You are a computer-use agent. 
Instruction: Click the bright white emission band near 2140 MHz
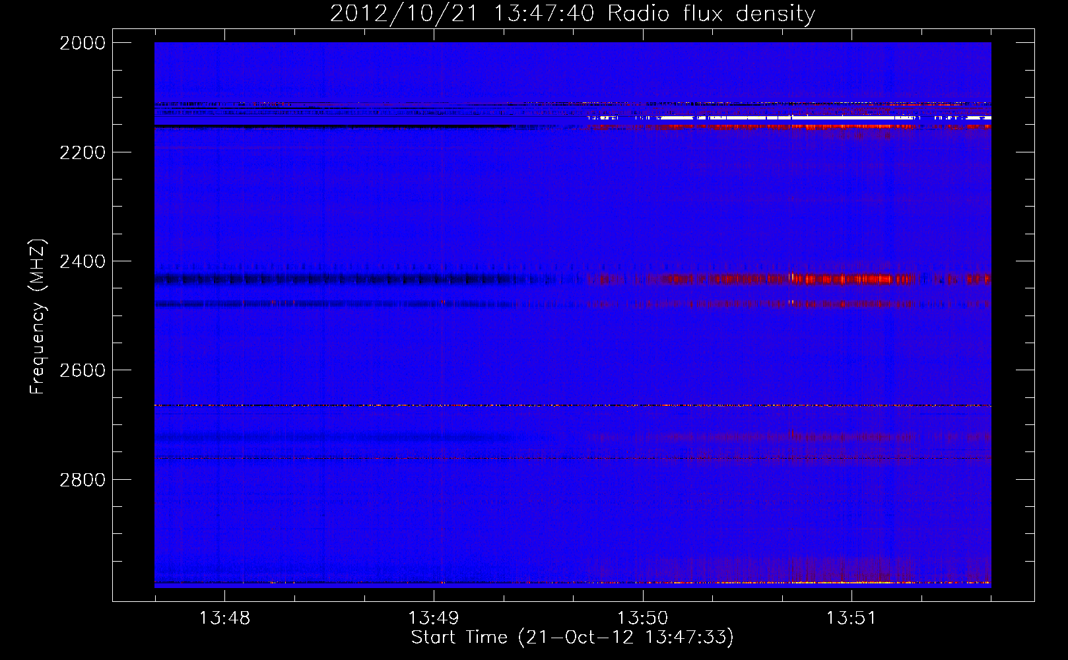point(789,118)
